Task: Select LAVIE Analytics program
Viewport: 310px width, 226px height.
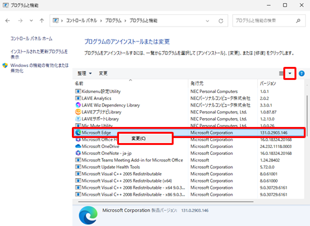Action: click(x=96, y=98)
